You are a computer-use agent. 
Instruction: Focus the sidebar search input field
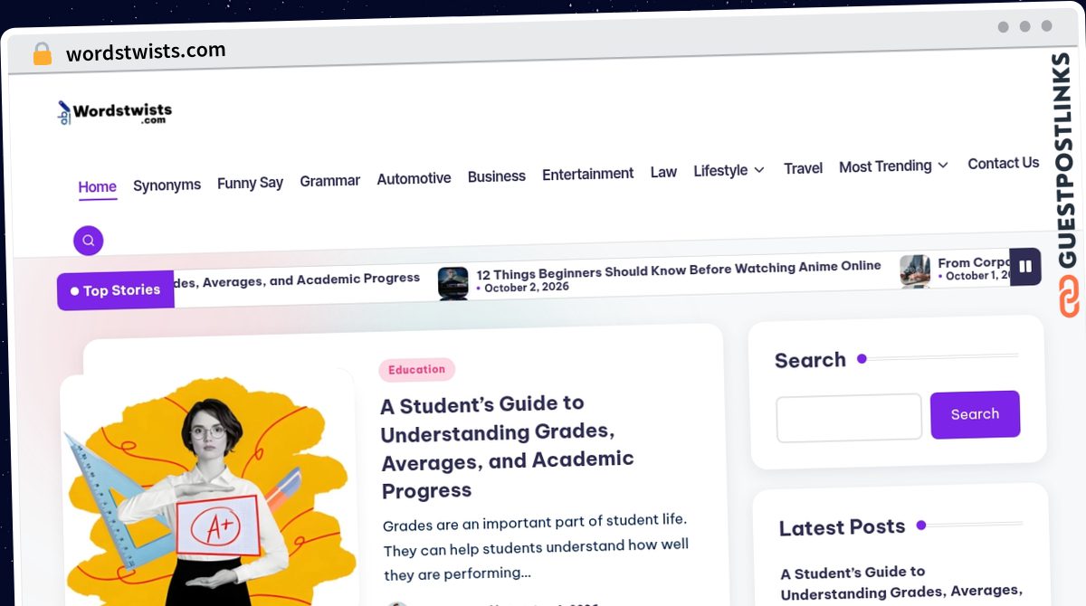point(849,418)
